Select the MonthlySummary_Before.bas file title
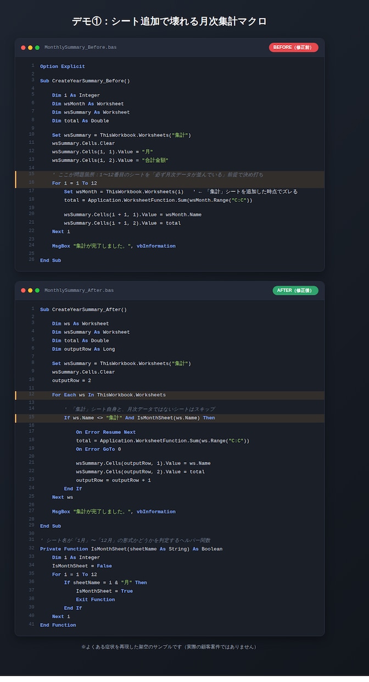Image resolution: width=369 pixels, height=682 pixels. (81, 48)
